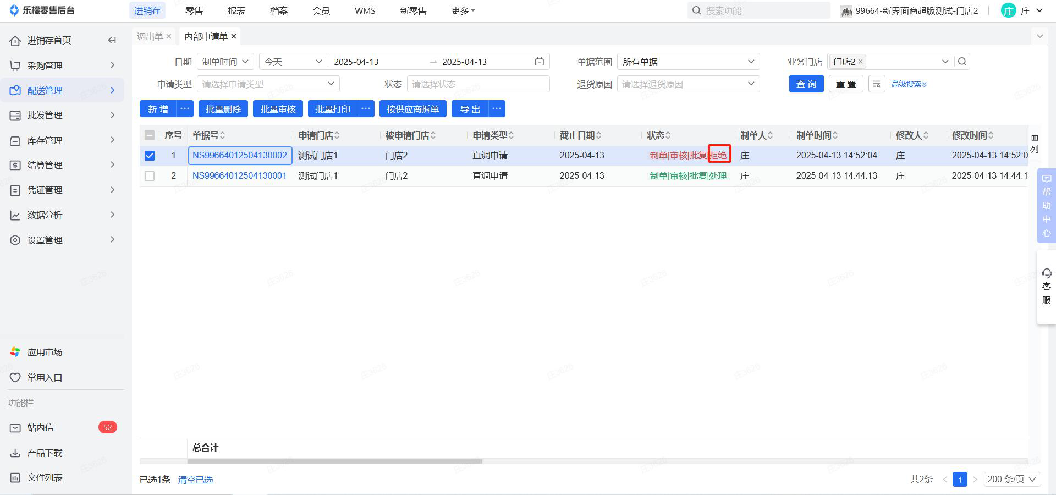1056x495 pixels.
Task: Click the 查询 button
Action: (806, 84)
